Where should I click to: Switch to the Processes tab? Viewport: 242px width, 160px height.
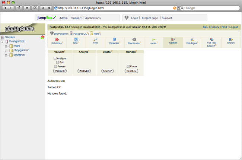134,42
